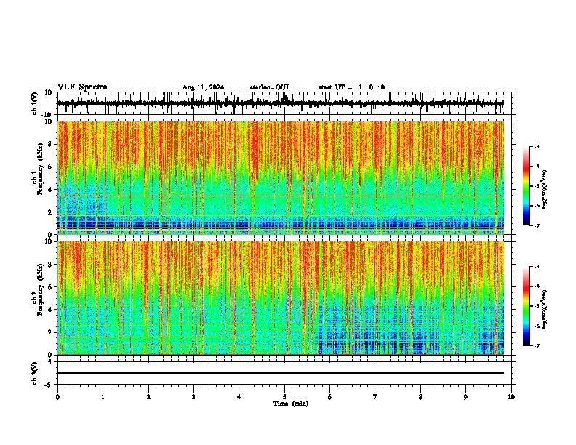Click the "ch.1(V)" waveform axis label

pyautogui.click(x=35, y=103)
